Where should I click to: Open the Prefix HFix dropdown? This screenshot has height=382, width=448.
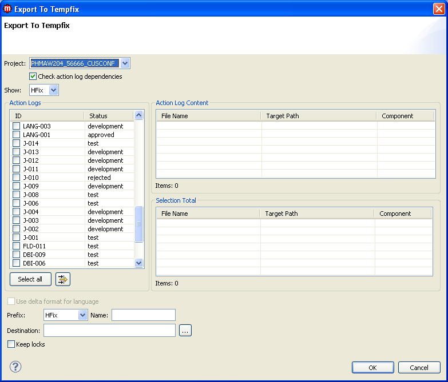pyautogui.click(x=82, y=315)
